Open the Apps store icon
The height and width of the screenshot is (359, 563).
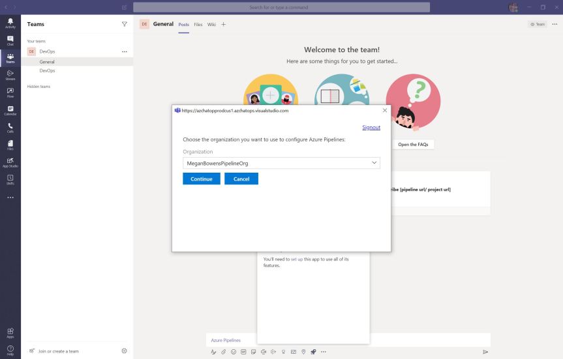10,332
